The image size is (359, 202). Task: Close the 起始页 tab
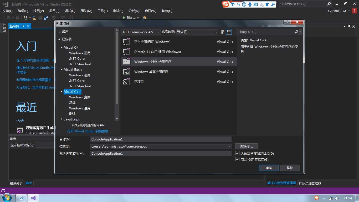tap(28, 26)
